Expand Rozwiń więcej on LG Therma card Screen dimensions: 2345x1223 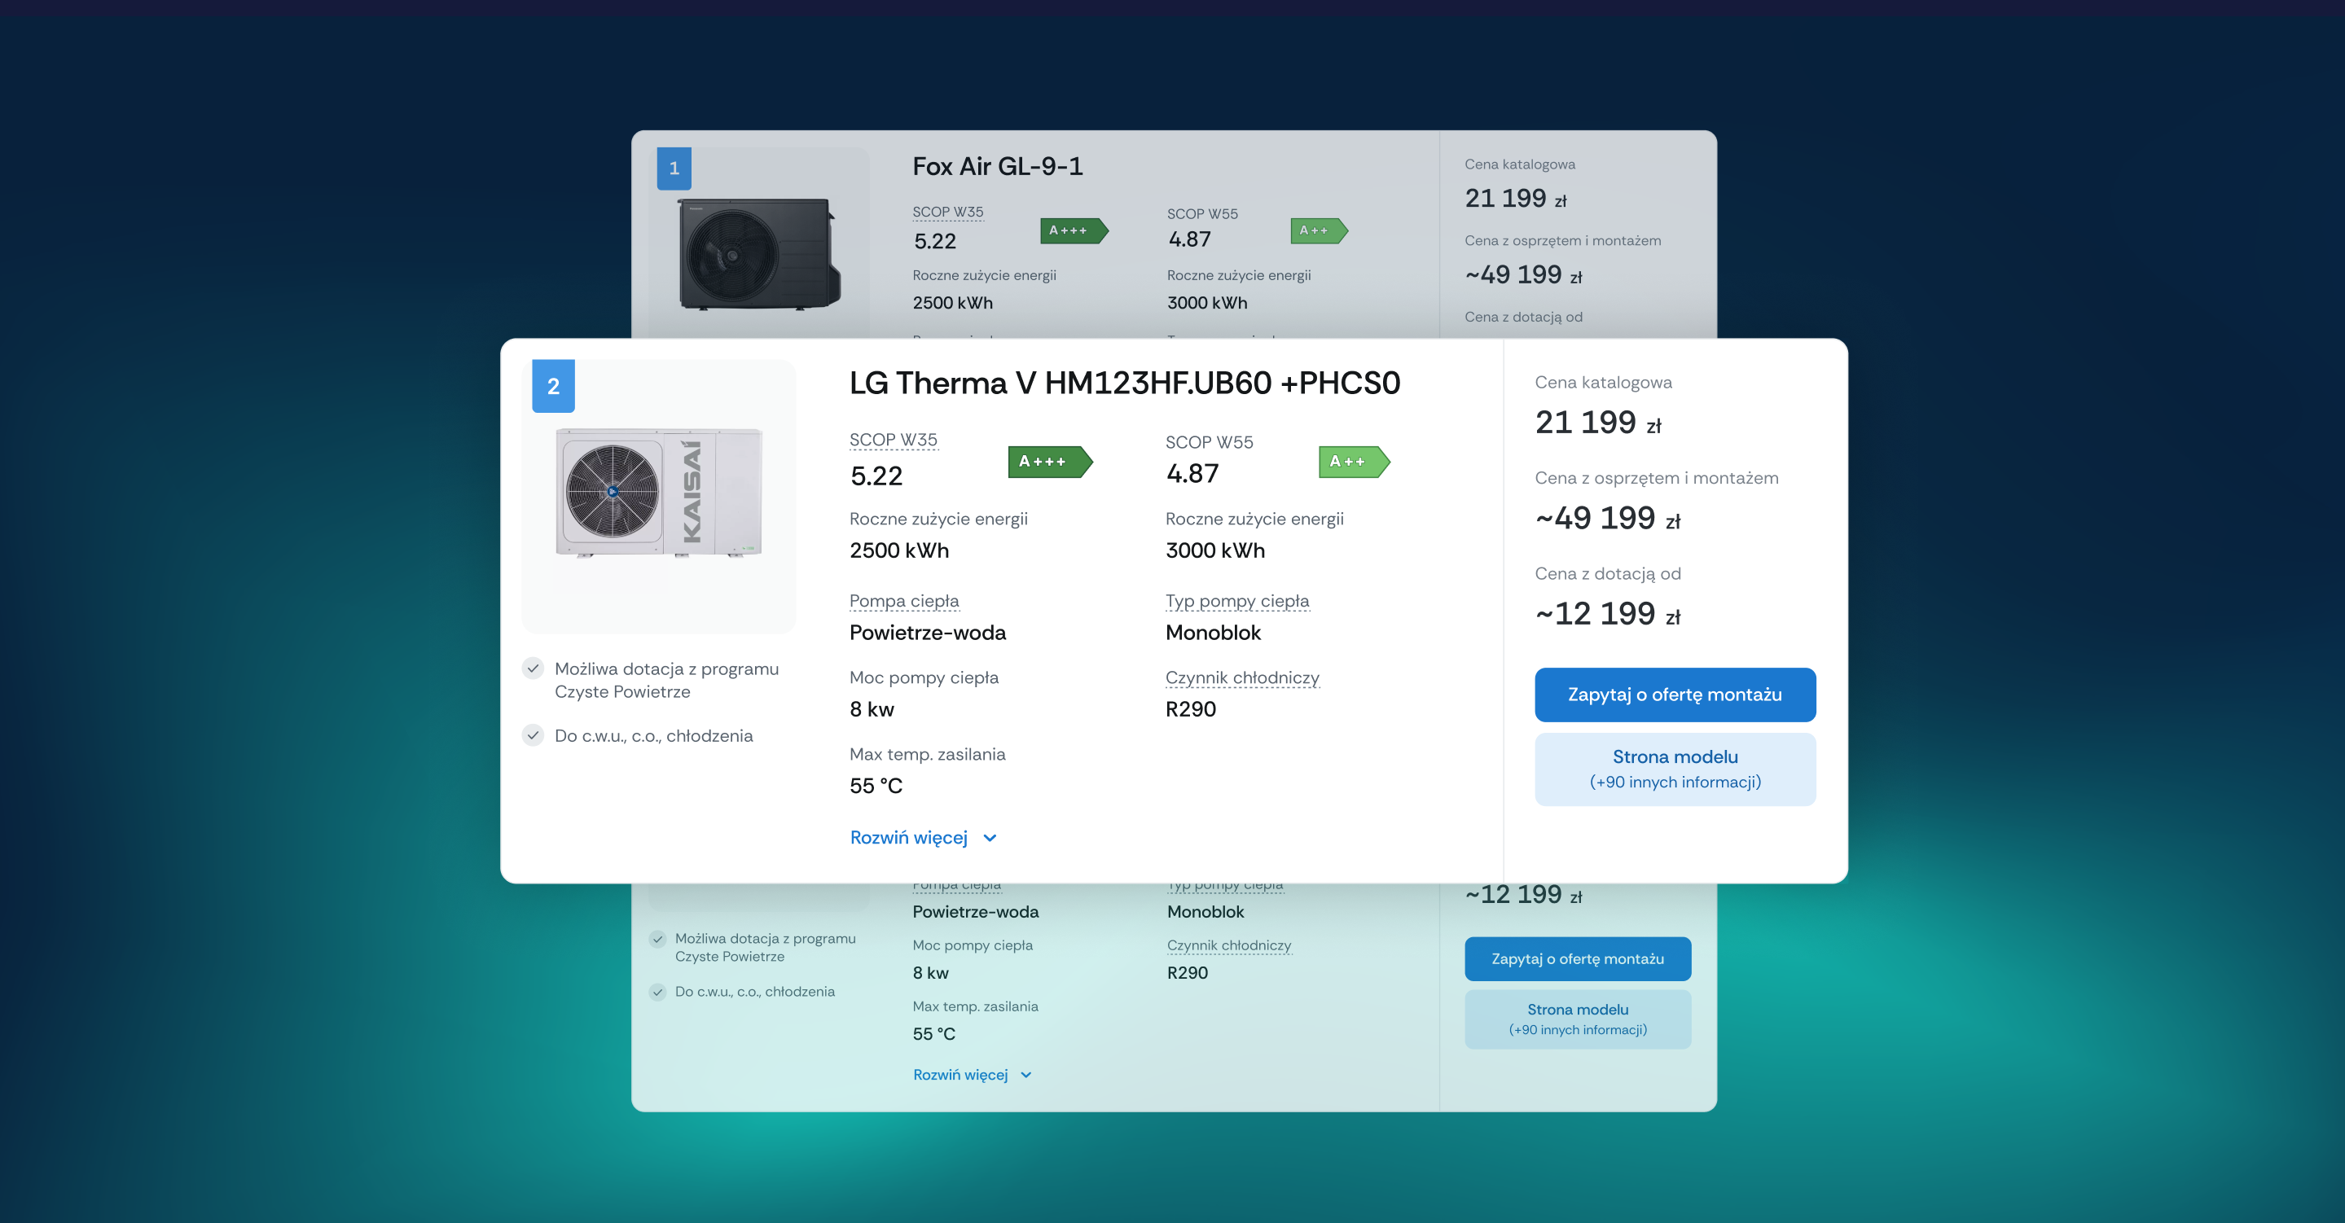click(x=908, y=837)
